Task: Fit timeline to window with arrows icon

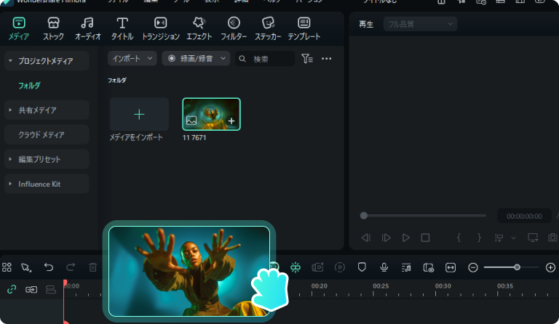Action: [451, 267]
